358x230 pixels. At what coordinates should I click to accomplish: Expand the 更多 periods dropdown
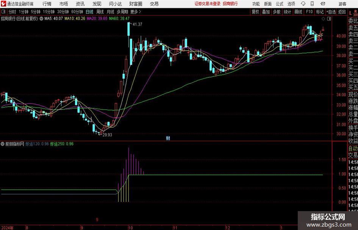coord(136,12)
